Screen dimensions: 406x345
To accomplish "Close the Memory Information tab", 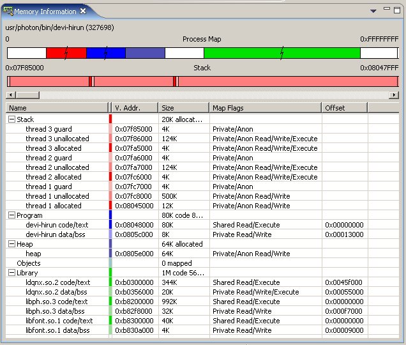I will pos(83,11).
